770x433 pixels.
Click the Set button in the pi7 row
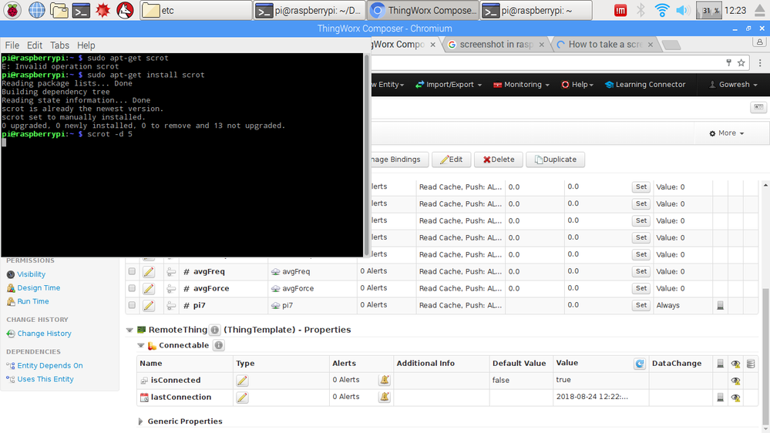pyautogui.click(x=641, y=305)
